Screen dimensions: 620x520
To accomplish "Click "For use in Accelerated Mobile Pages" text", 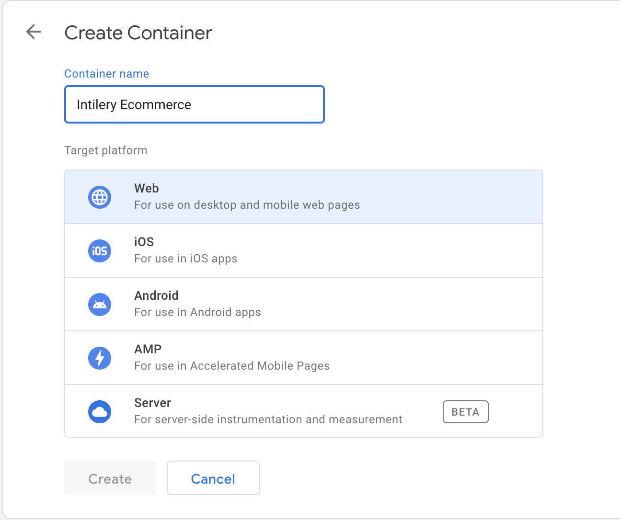I will pyautogui.click(x=232, y=366).
